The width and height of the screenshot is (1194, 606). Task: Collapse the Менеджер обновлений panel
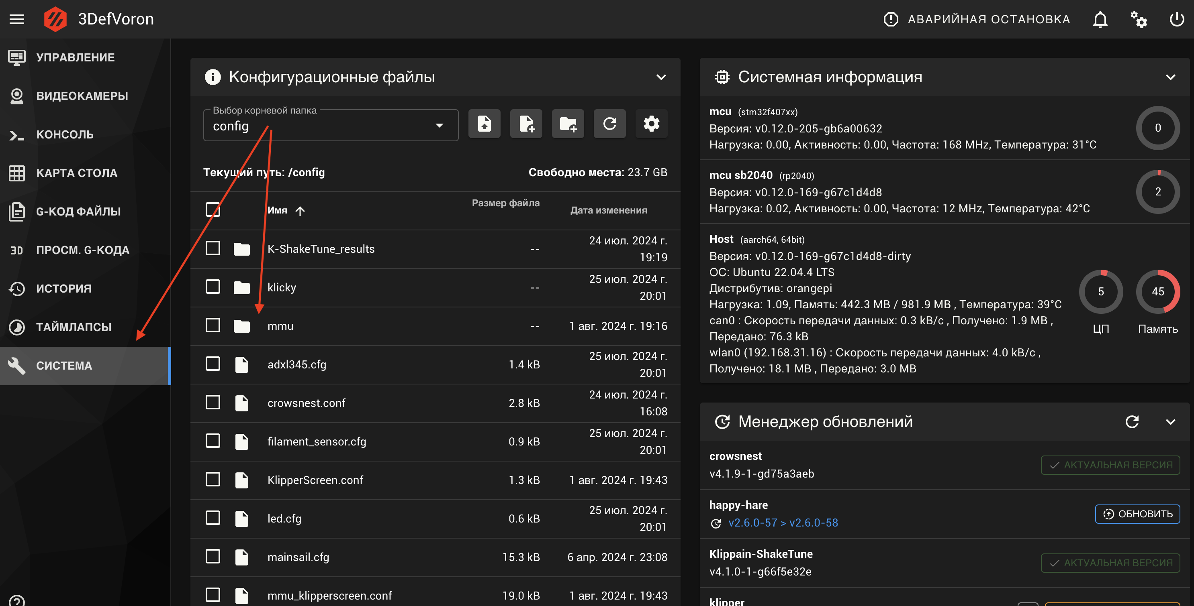tap(1170, 422)
